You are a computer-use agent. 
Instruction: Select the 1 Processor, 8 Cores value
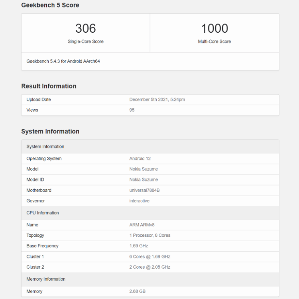pos(149,235)
